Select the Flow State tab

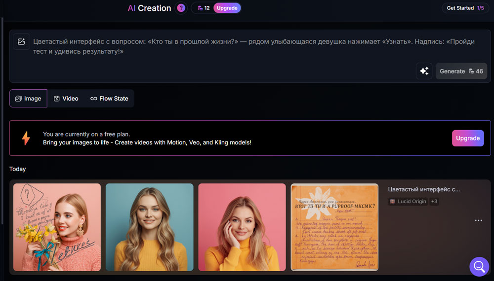point(109,99)
